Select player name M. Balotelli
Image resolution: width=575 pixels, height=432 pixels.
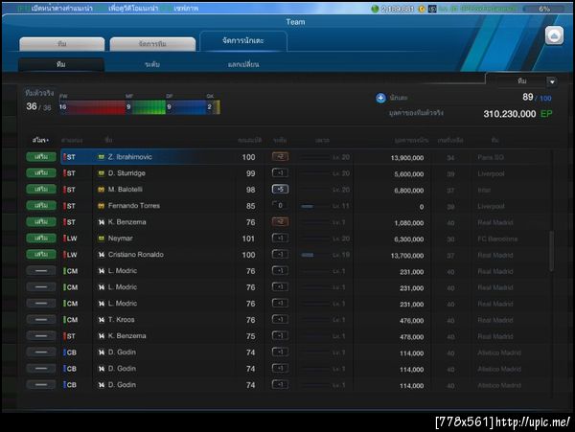(x=125, y=190)
